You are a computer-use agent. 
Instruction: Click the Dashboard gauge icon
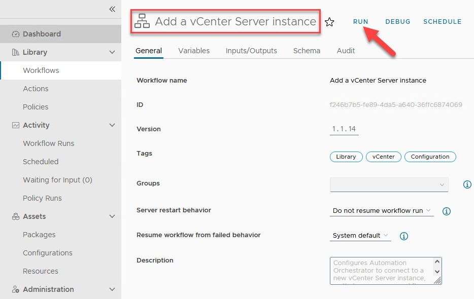pyautogui.click(x=16, y=34)
